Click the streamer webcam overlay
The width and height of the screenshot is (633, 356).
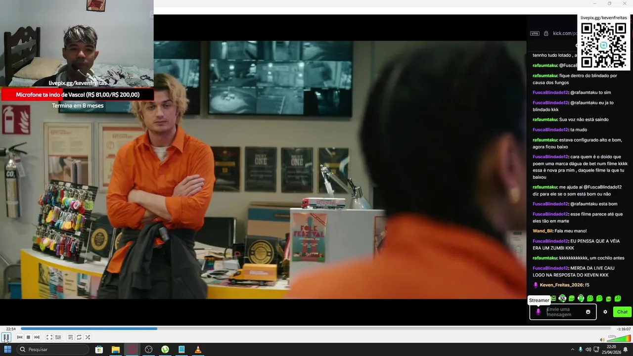(77, 44)
